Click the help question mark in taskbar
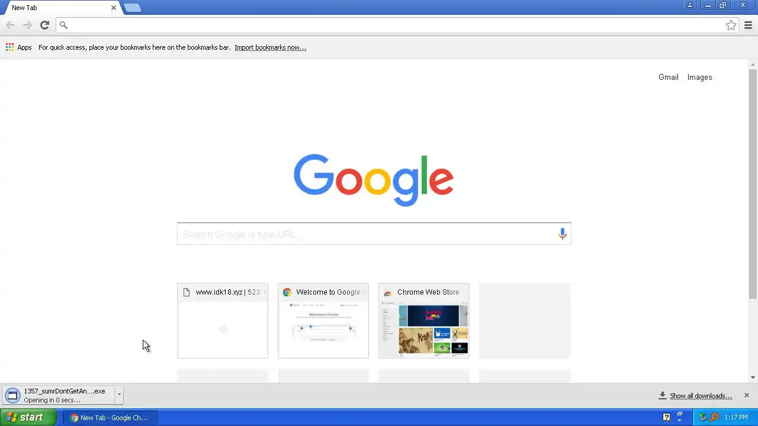758x426 pixels. (x=666, y=417)
